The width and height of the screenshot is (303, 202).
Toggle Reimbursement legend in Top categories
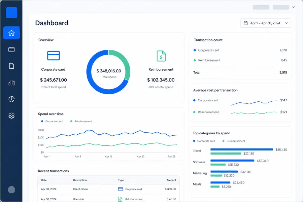[234, 141]
